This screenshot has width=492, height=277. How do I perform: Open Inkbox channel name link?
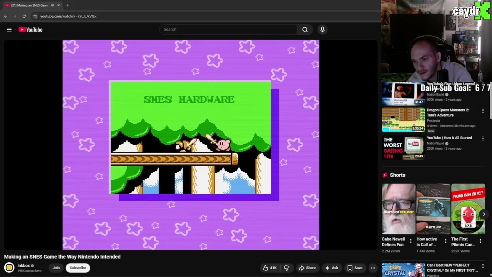tap(23, 265)
